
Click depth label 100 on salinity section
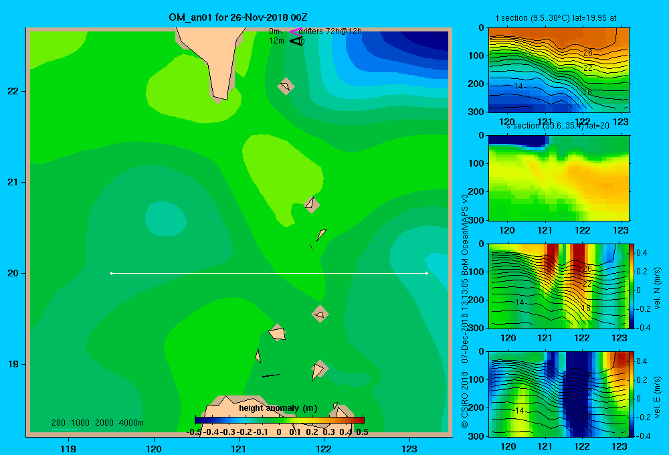click(476, 163)
